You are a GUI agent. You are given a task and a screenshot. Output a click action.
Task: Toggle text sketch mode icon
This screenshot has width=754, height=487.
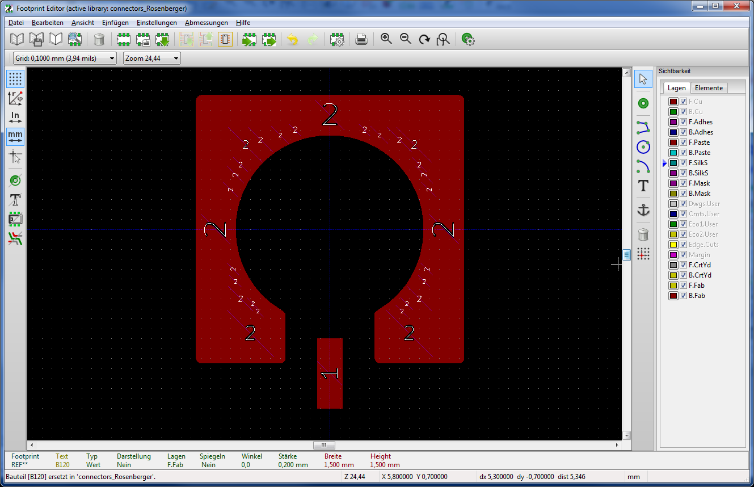pyautogui.click(x=16, y=200)
